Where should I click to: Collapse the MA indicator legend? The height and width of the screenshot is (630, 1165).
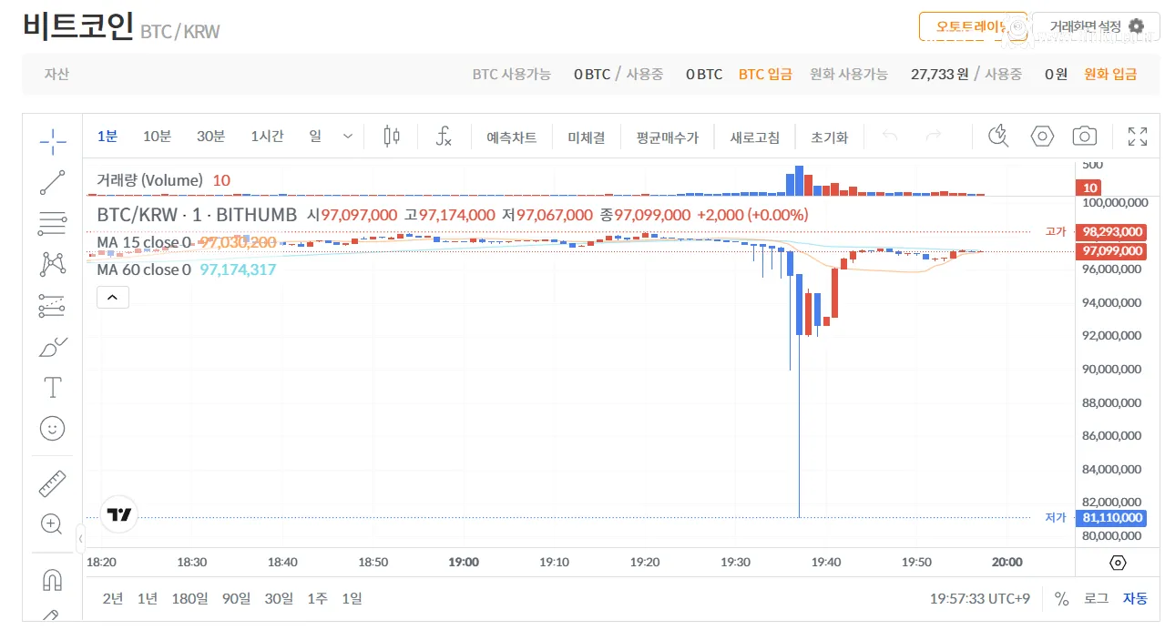[112, 297]
